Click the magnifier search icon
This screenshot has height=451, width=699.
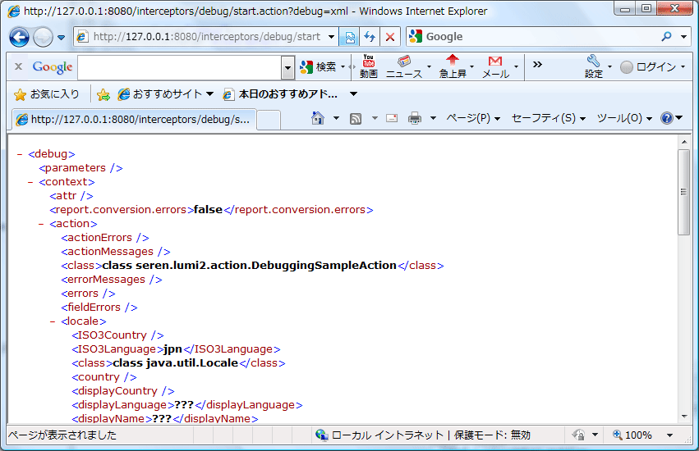(x=666, y=37)
